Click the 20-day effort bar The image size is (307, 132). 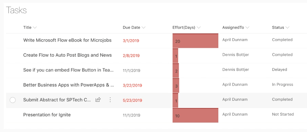pyautogui.click(x=195, y=41)
